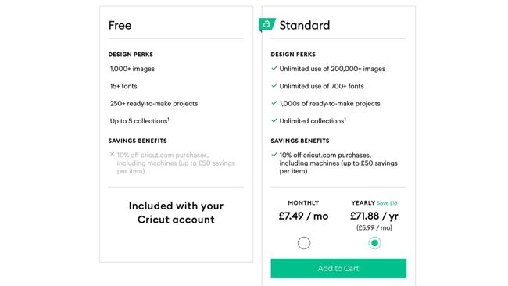Click checkmark beside Unlimited use of 700+ fonts
The height and width of the screenshot is (286, 508).
tap(274, 86)
